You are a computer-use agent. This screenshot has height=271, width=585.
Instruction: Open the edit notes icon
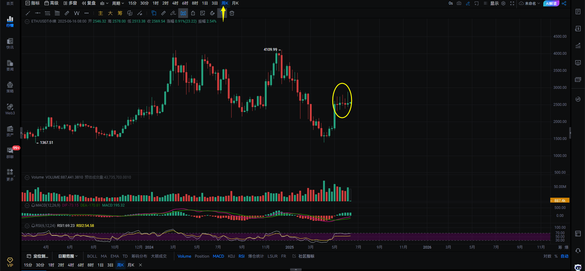pyautogui.click(x=203, y=13)
